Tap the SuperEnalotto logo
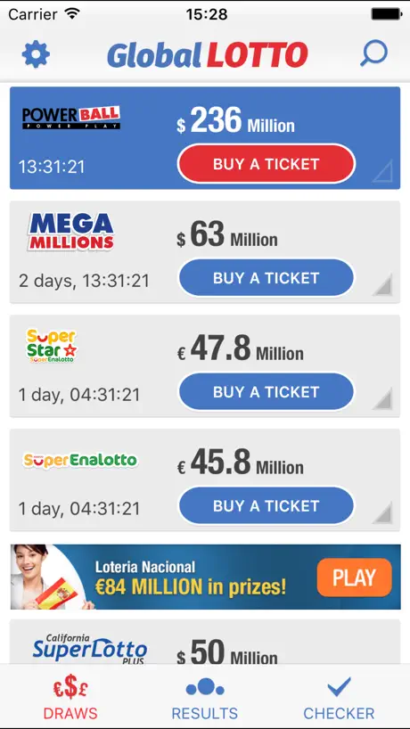This screenshot has height=729, width=410. tap(80, 461)
